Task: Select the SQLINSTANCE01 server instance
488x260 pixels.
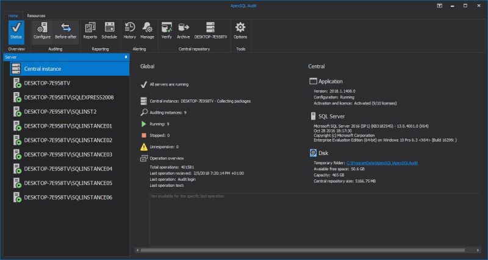Action: pos(70,126)
